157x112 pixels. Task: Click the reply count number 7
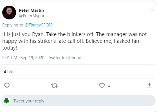[14, 86]
